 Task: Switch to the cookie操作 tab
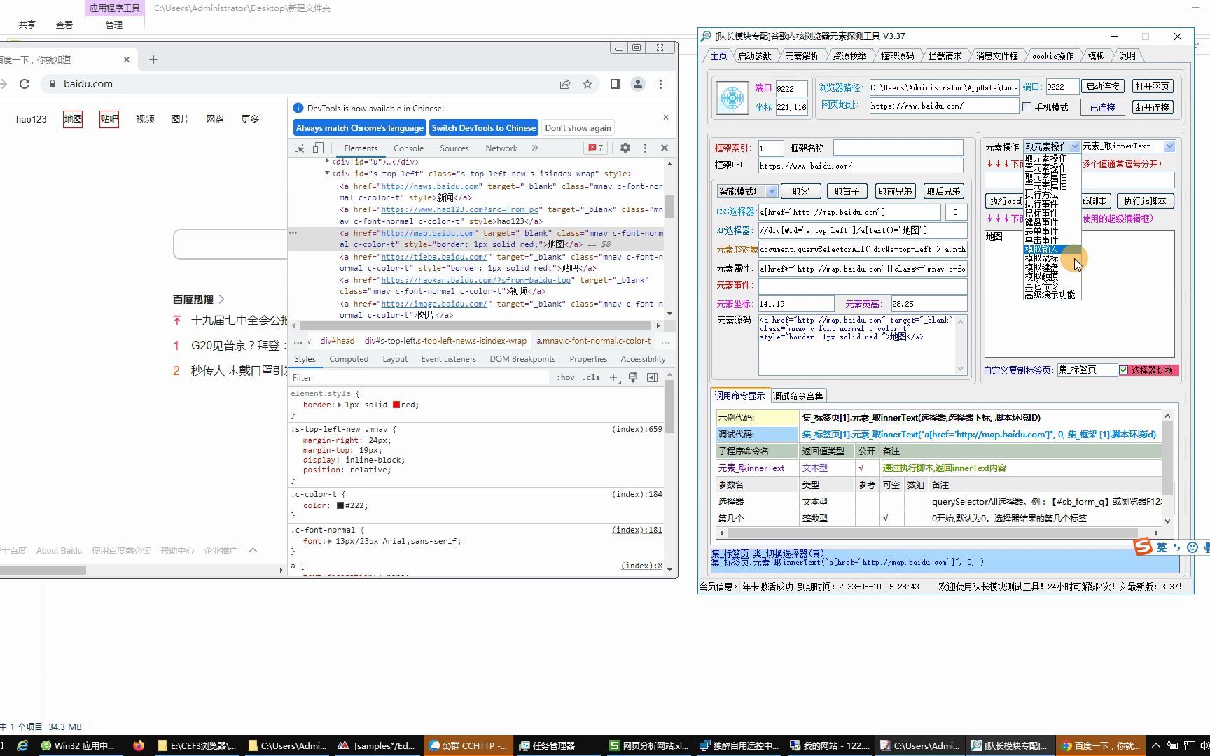(1052, 55)
